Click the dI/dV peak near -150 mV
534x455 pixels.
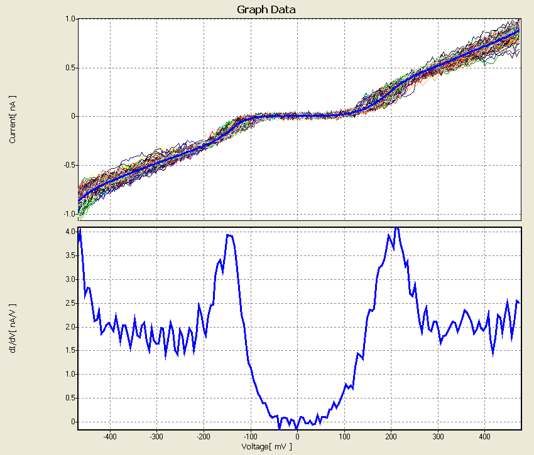coord(229,235)
